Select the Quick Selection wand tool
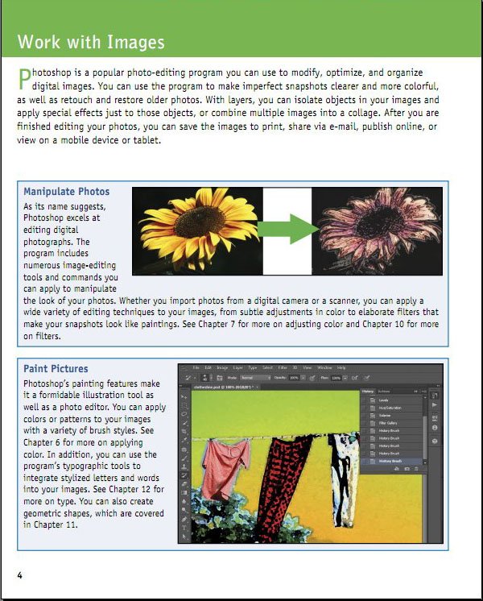 (x=184, y=423)
